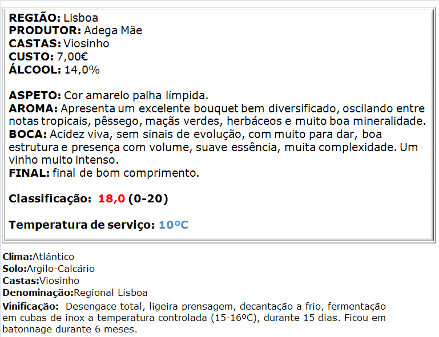Click the Vinificação heading

(30, 307)
